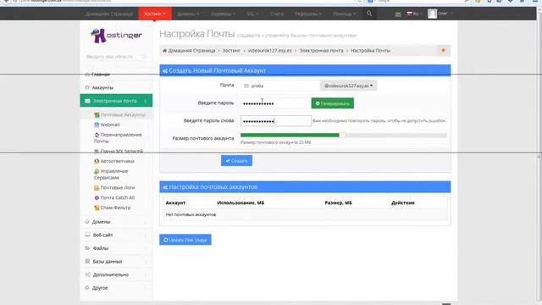This screenshot has height=305, width=542.
Task: Open the Хостинг top menu
Action: [x=155, y=14]
